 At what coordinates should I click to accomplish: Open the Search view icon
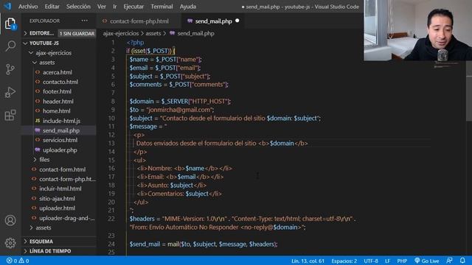click(10, 46)
